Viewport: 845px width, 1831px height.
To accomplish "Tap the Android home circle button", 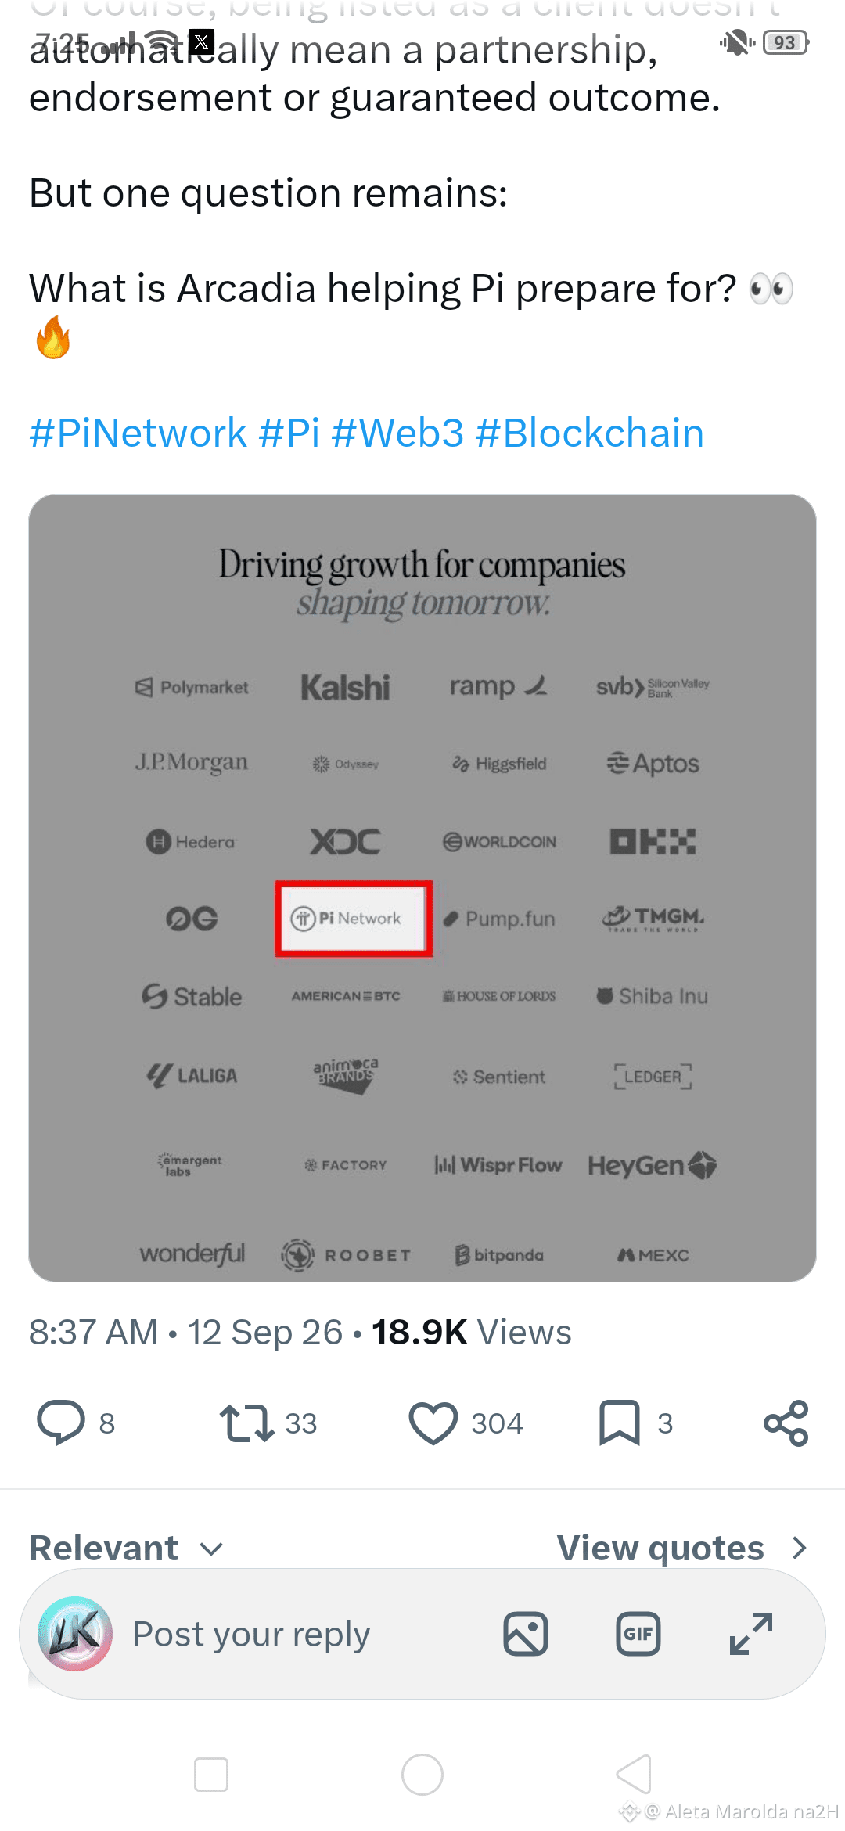I will click(422, 1774).
